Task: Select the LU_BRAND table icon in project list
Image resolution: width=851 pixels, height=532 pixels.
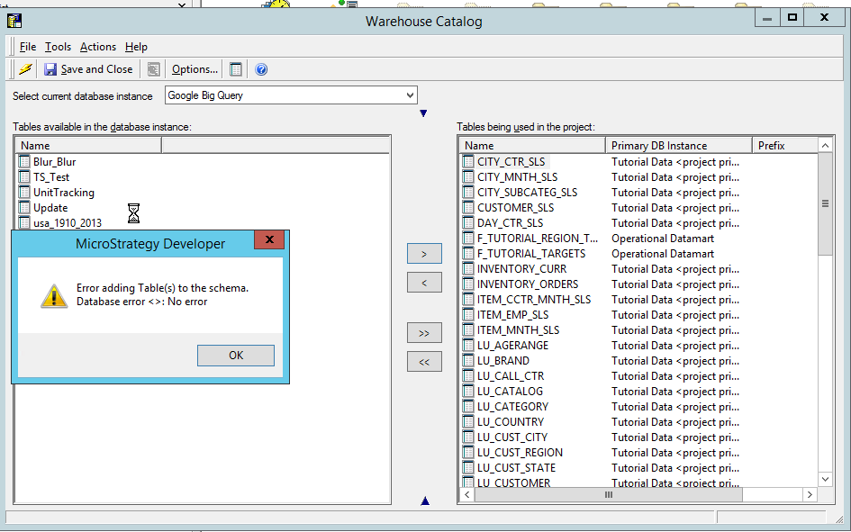Action: point(468,361)
